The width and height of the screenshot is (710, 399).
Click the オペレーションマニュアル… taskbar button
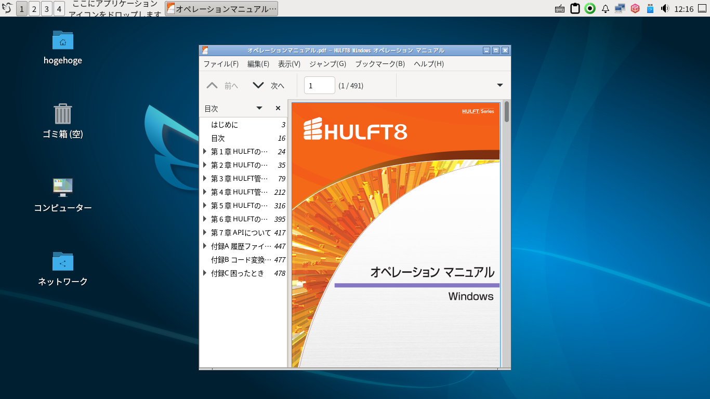(x=221, y=8)
